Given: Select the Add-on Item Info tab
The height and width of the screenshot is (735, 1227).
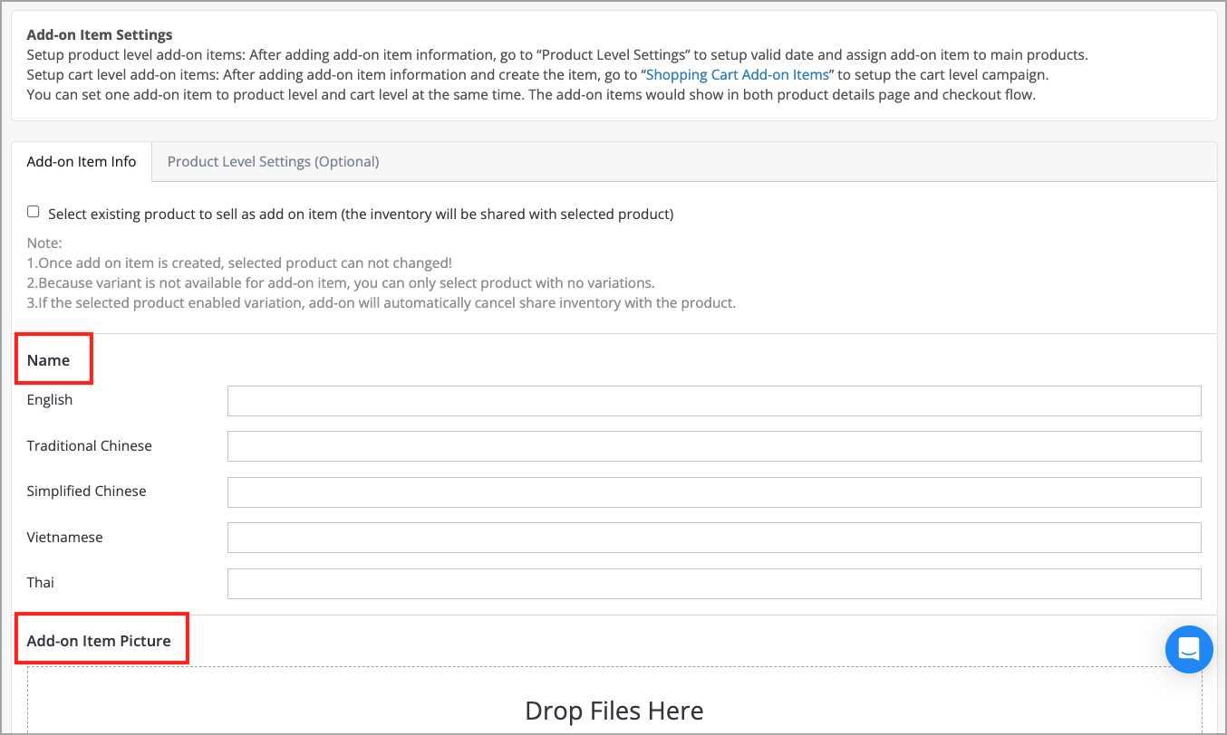Looking at the screenshot, I should click(82, 161).
